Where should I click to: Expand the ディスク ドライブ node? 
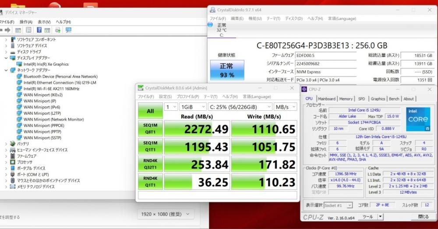pyautogui.click(x=6, y=52)
